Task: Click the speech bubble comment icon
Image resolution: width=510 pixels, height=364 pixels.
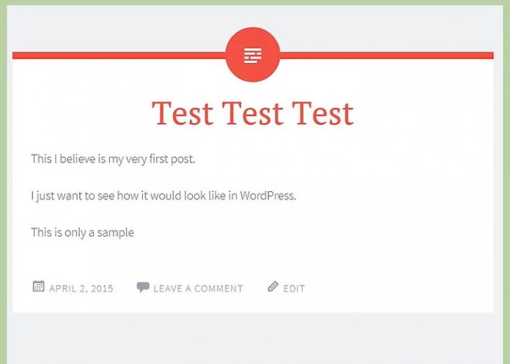Action: click(x=143, y=287)
